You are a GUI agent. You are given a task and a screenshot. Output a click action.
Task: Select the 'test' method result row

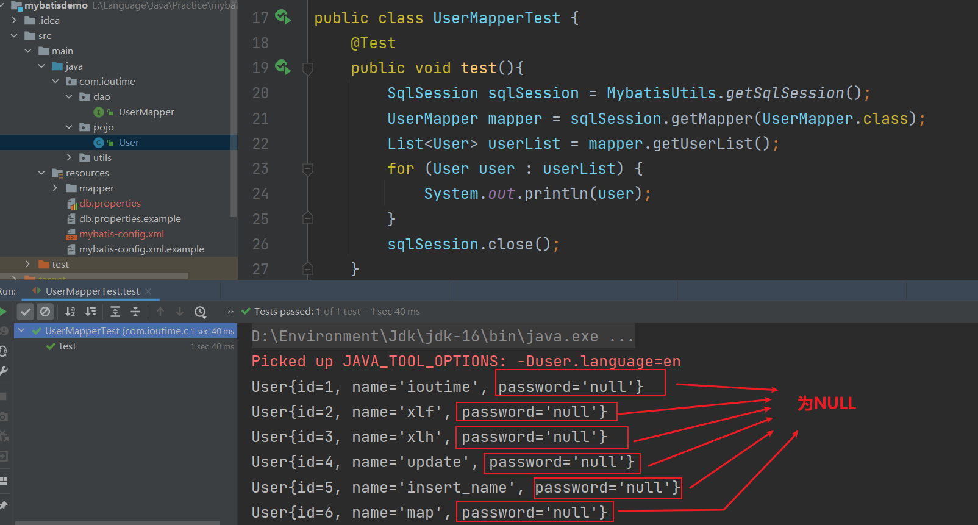(x=125, y=346)
